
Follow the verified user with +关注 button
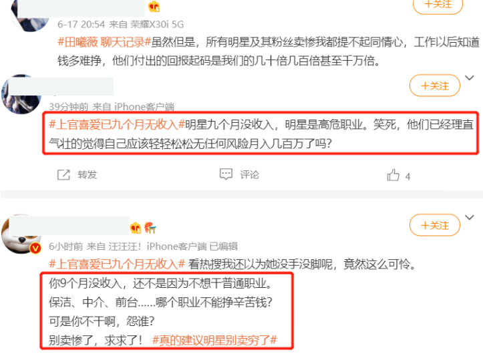(x=435, y=225)
